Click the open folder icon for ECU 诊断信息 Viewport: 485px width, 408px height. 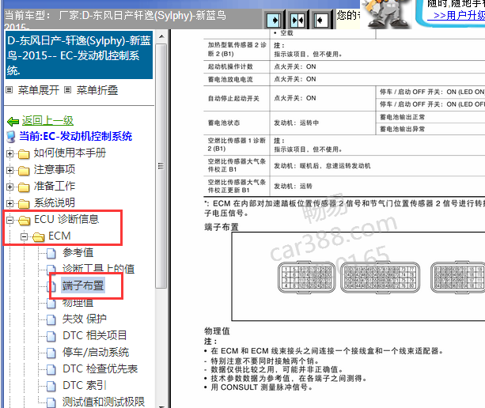[x=24, y=220]
